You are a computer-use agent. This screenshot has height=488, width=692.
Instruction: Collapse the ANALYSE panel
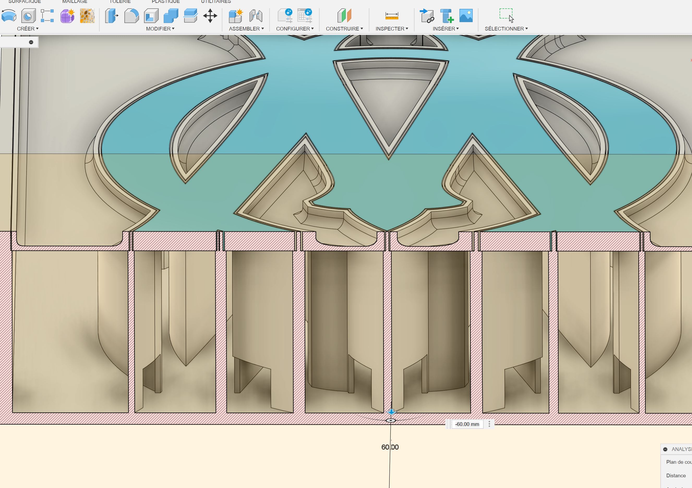pyautogui.click(x=665, y=449)
